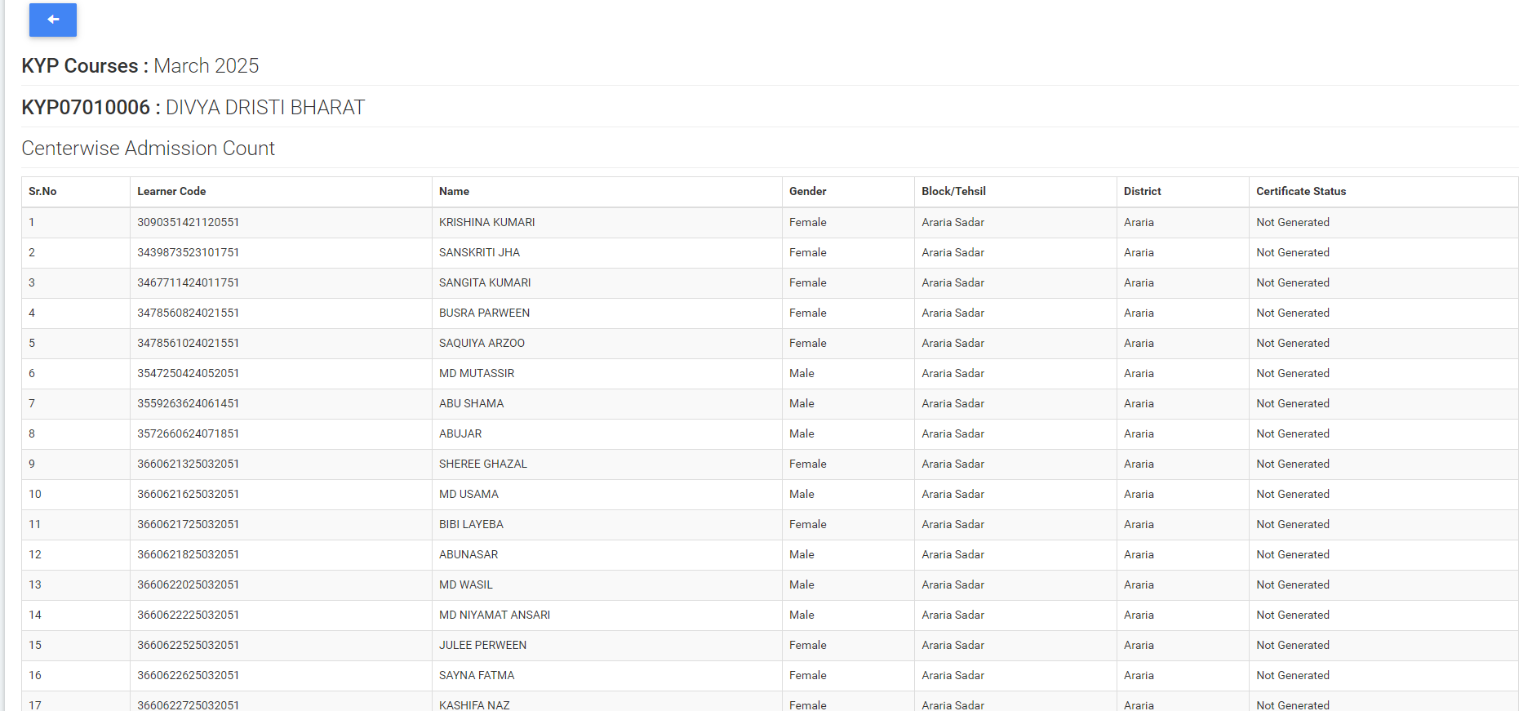
Task: Select learner code 3090351421120551
Action: click(188, 222)
